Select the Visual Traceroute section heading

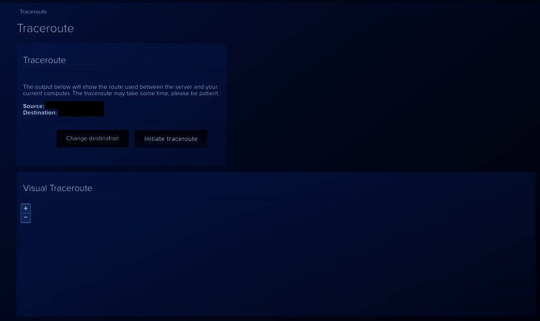[x=58, y=188]
